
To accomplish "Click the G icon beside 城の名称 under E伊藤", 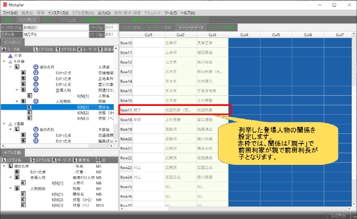I will tap(36, 67).
